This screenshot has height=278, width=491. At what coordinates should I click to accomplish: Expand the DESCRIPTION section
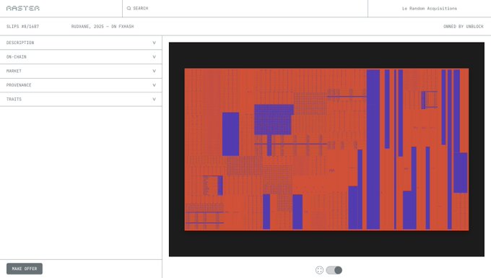click(81, 43)
